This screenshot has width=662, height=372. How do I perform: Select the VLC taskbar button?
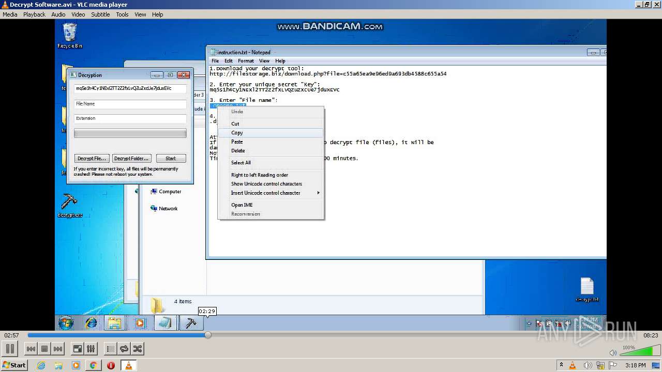coord(128,365)
